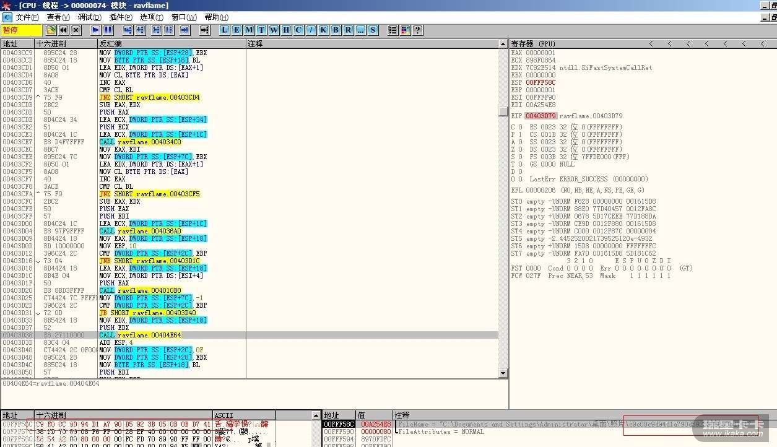Viewport: 777px width, 447px height.
Task: Open Call stack with the K button
Action: point(323,30)
